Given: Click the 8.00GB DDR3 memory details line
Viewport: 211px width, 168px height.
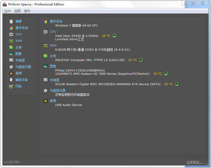Looking at the screenshot, I should point(92,50).
